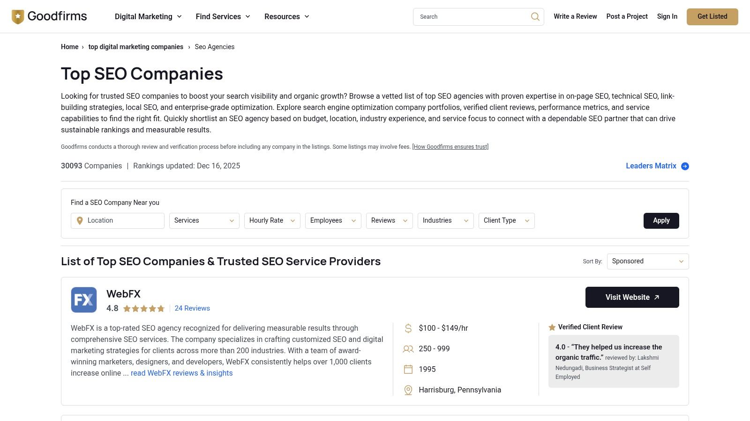Expand the Reviews dropdown
This screenshot has height=421, width=750.
pos(390,221)
